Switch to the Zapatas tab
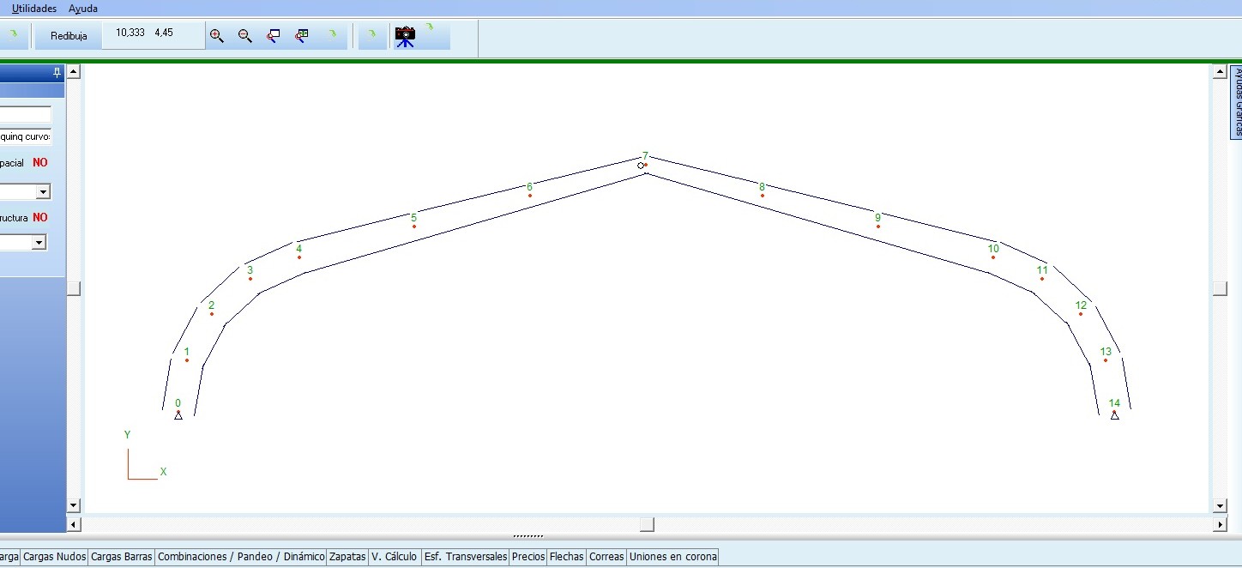The height and width of the screenshot is (568, 1242). pyautogui.click(x=347, y=557)
